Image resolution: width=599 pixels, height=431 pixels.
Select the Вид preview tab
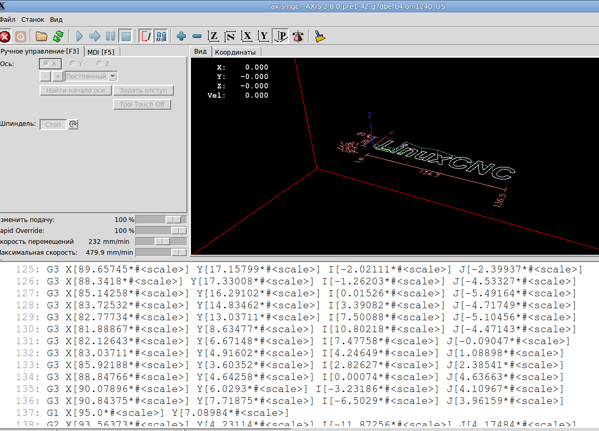[x=200, y=51]
